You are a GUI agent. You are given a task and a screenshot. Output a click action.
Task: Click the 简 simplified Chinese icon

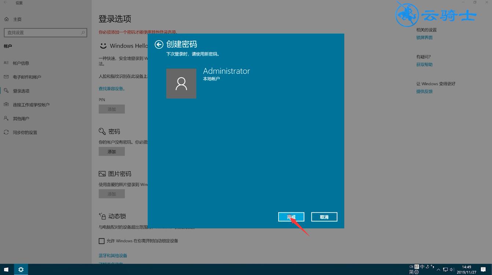(x=411, y=272)
